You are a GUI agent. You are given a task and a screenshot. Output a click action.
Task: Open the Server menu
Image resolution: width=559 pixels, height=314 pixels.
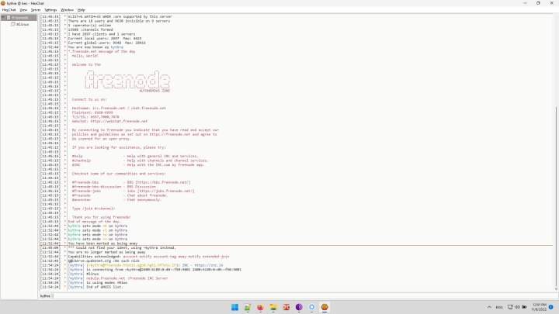pos(36,10)
